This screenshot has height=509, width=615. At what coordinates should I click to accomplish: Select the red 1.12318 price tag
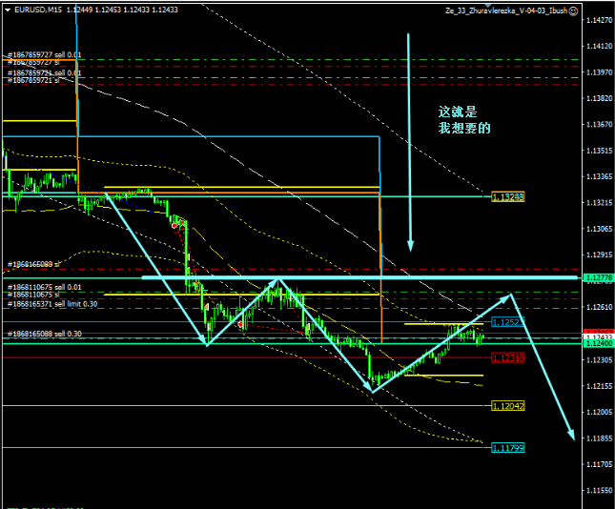coord(508,357)
